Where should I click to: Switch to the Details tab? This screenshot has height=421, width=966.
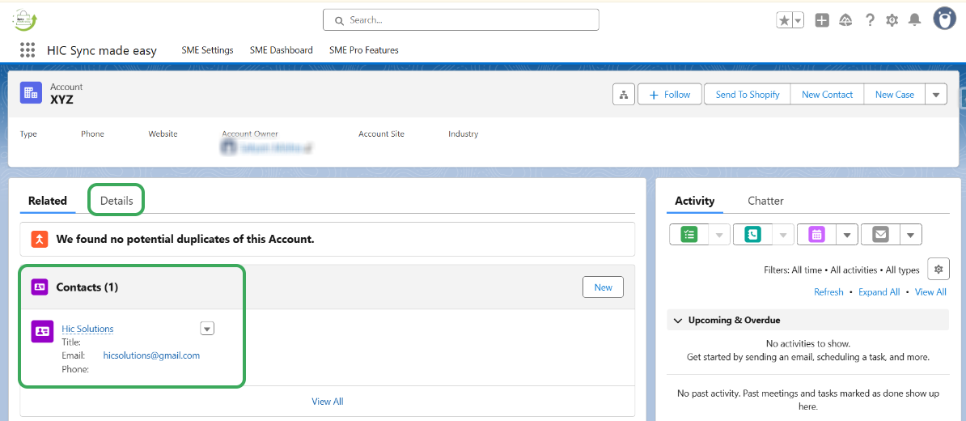point(117,200)
